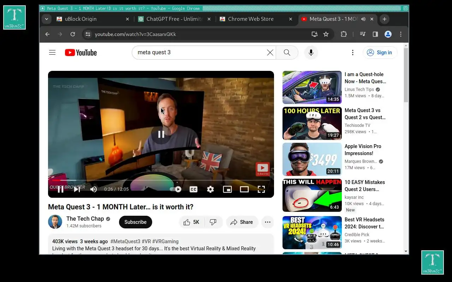452x282 pixels.
Task: Run search with the magnifier button
Action: [x=287, y=53]
